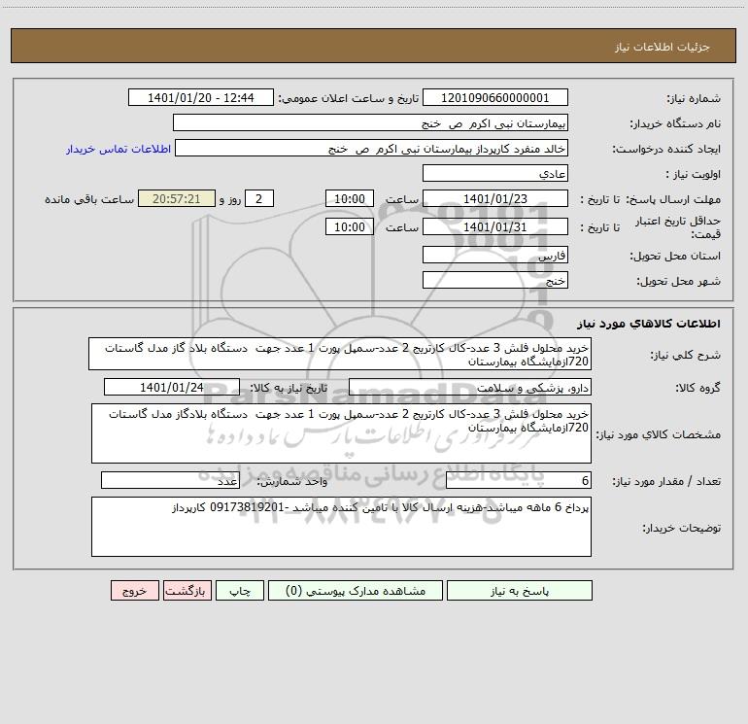
Task: Click label 'ساعت باقی مانده'
Action: (89, 199)
